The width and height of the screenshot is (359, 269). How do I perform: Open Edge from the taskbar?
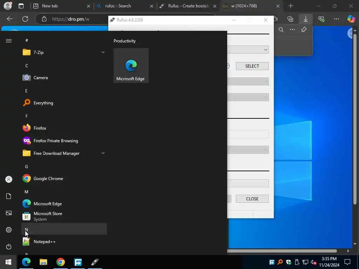26,262
